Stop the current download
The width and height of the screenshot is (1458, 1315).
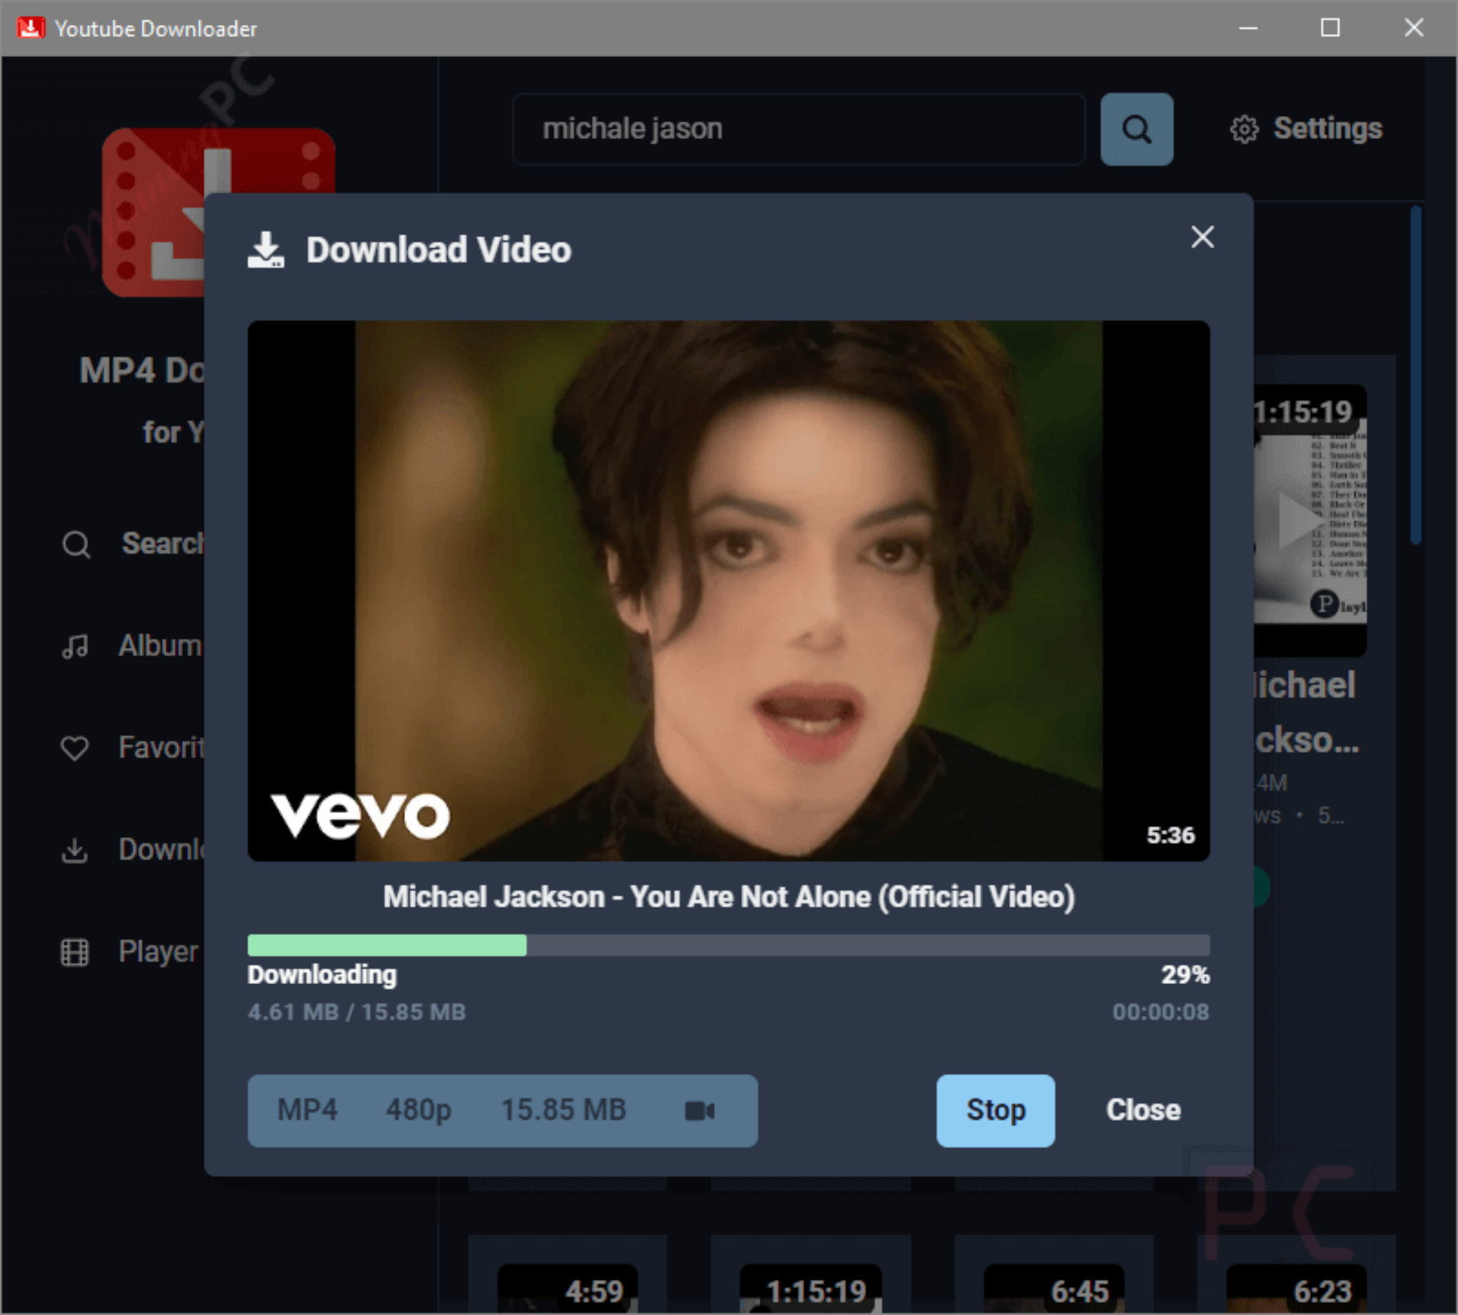[x=995, y=1111]
